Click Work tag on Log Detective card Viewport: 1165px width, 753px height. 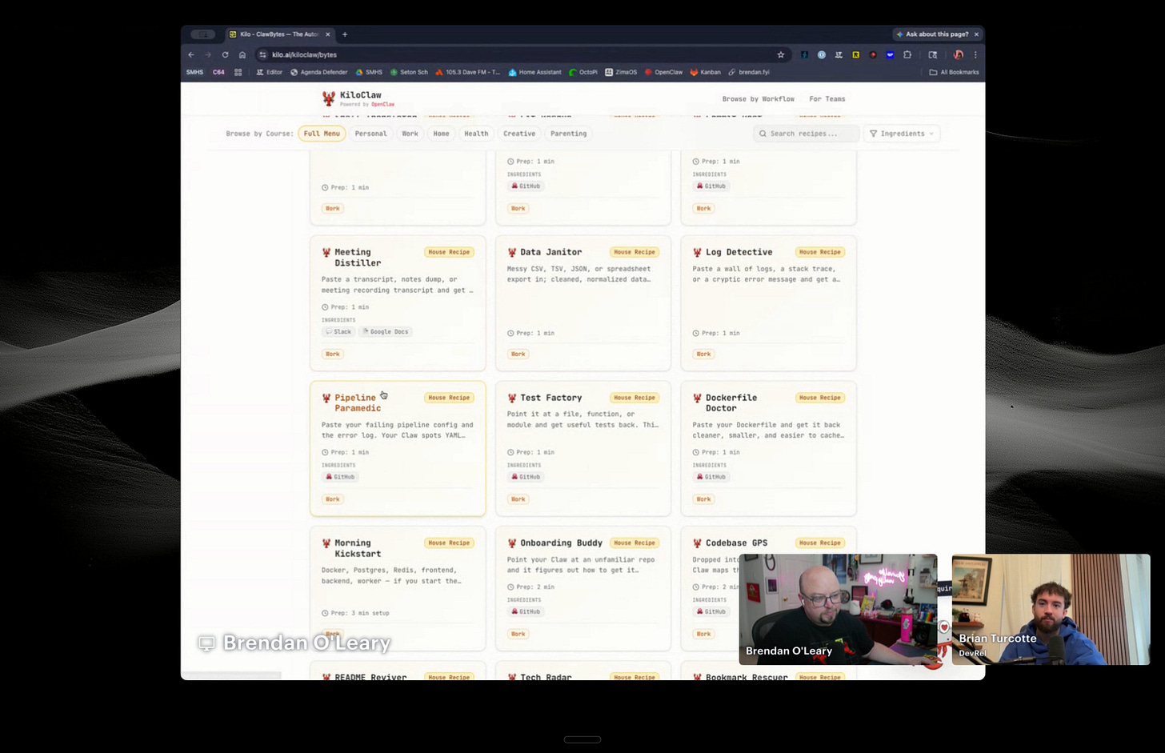pos(703,354)
